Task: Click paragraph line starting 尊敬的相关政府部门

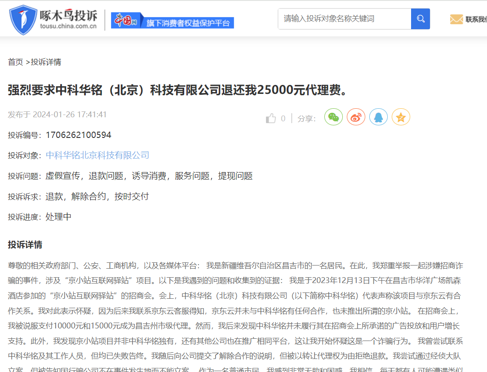Action: [x=235, y=266]
